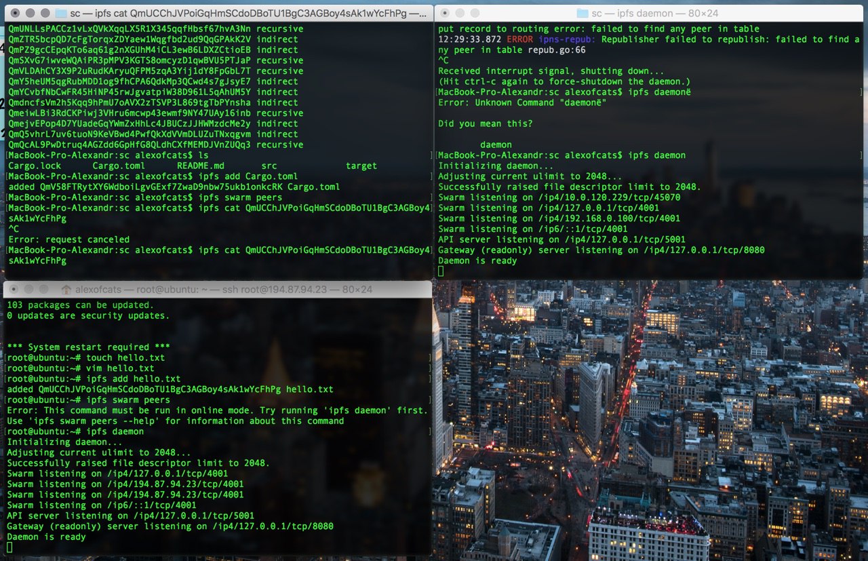Click the hash line starting with QmUNLLsPACCz
Screen dimensions: 868x561
(x=155, y=29)
